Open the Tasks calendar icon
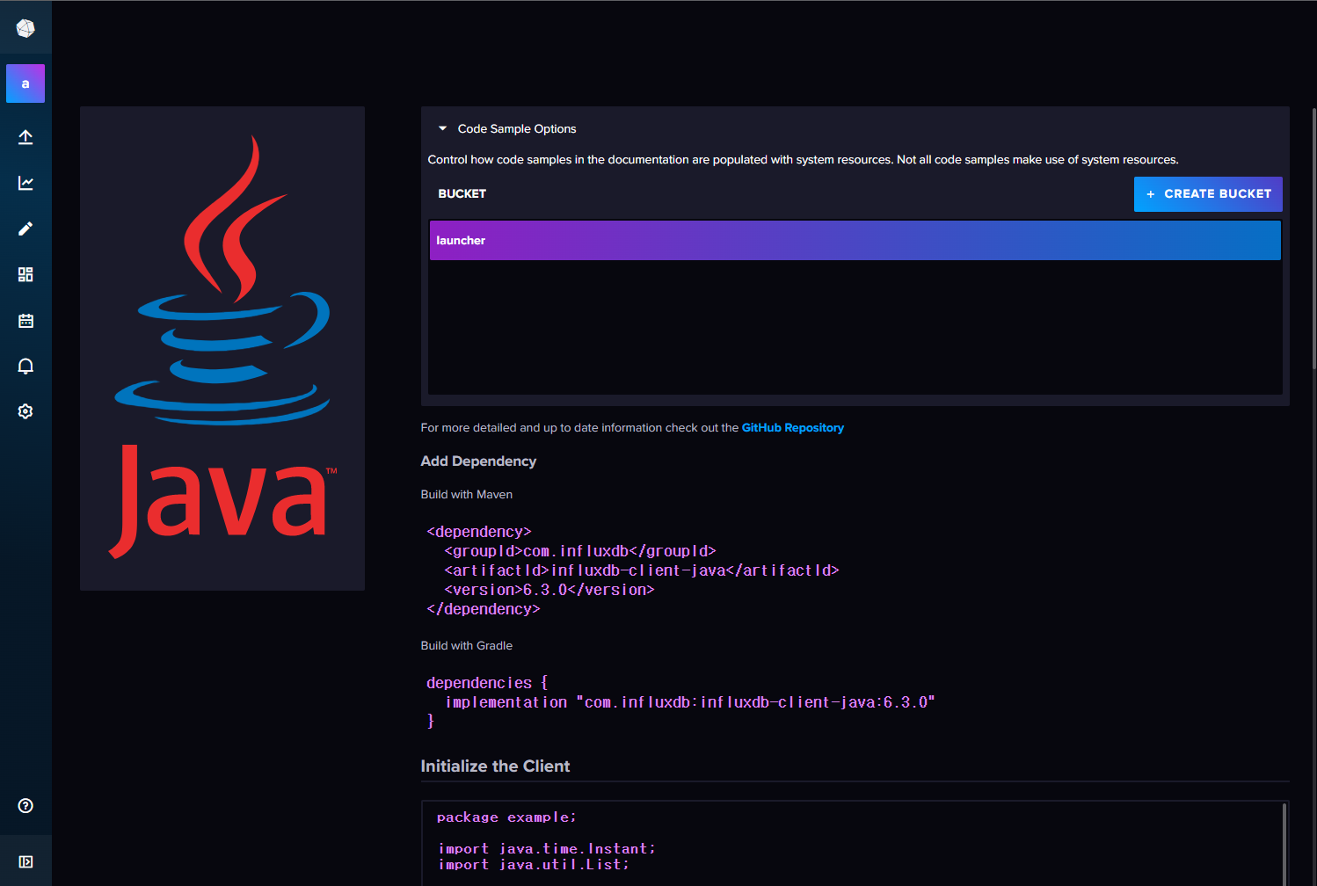Image resolution: width=1317 pixels, height=886 pixels. coord(25,320)
